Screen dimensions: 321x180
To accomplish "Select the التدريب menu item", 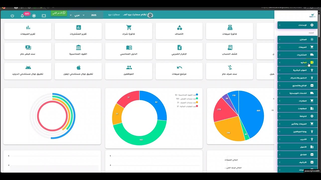I will point(297,139).
